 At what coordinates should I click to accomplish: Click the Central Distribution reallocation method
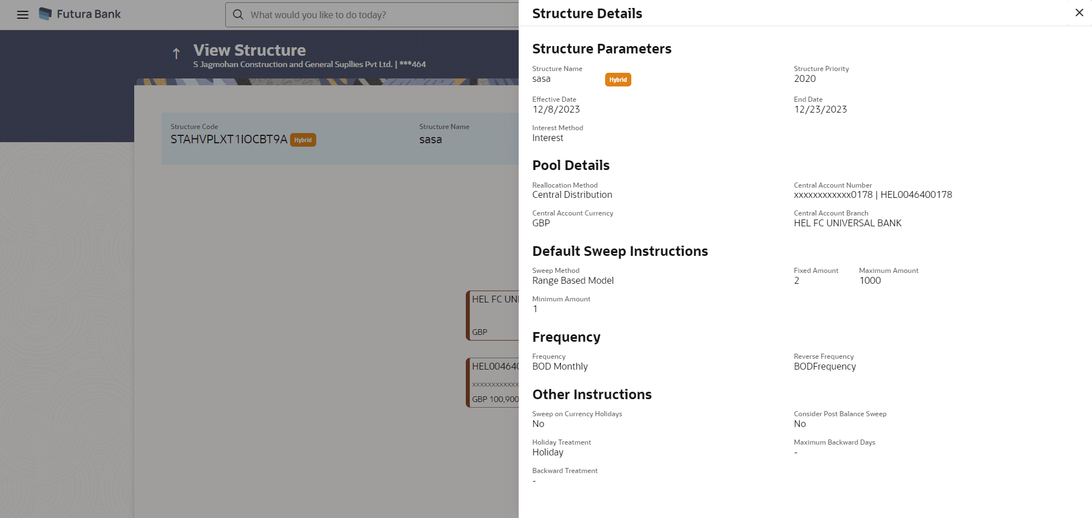[572, 194]
